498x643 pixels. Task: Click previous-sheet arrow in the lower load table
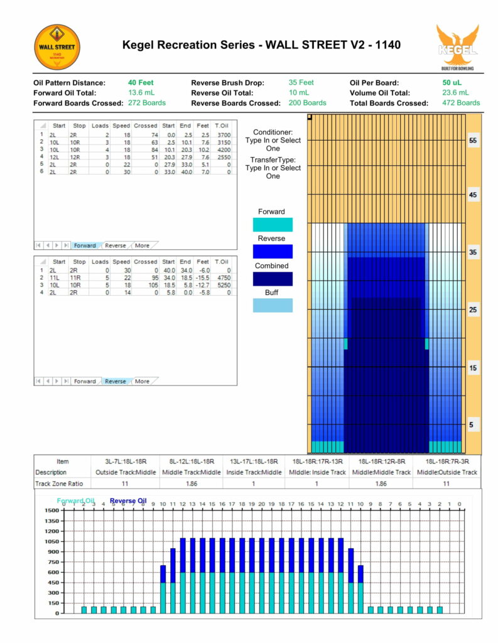48,381
